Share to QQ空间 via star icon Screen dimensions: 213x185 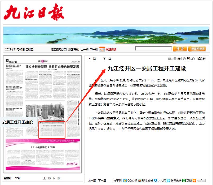[x=125, y=180]
